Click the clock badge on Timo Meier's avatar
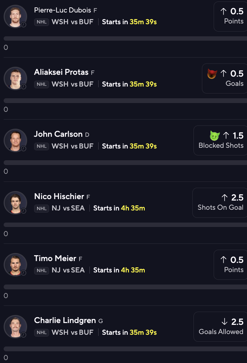The width and height of the screenshot is (247, 363). pyautogui.click(x=23, y=273)
